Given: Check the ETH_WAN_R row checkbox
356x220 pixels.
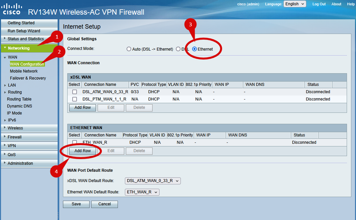Looking at the screenshot, I should point(75,142).
